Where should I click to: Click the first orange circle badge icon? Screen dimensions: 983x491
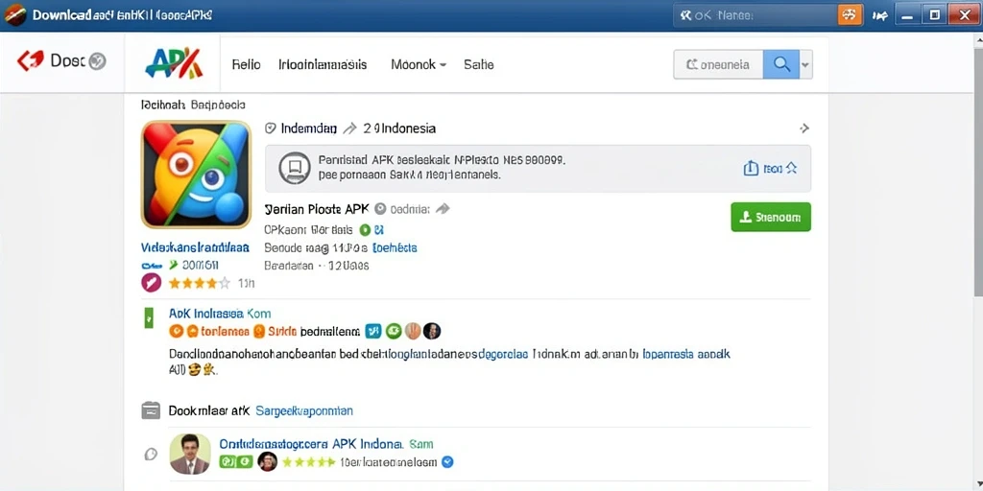pos(177,331)
